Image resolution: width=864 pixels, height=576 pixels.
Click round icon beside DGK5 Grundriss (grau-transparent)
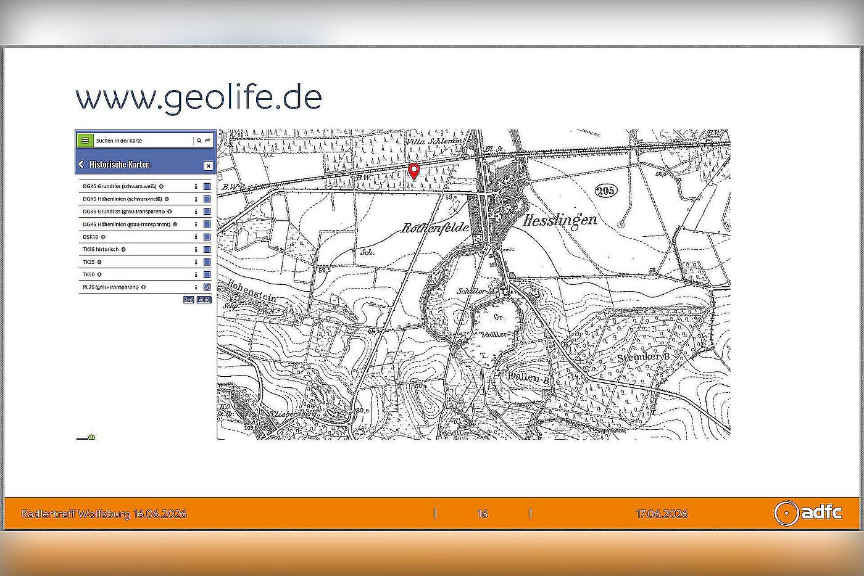click(x=170, y=212)
